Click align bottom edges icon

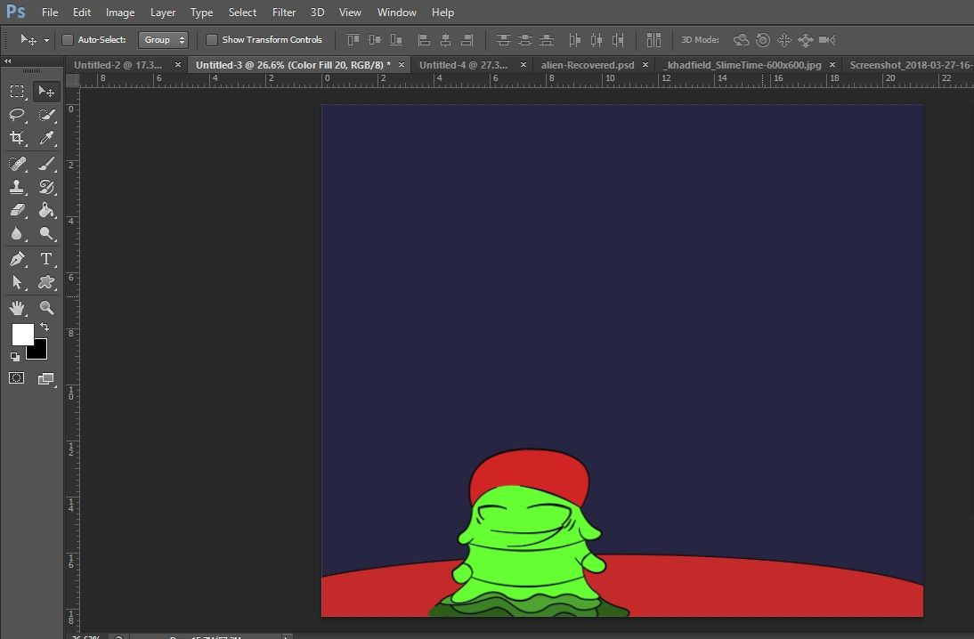point(395,40)
